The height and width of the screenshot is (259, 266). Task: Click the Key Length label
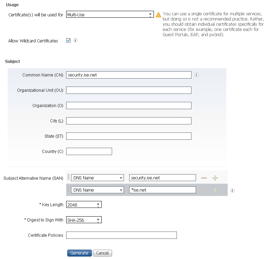click(51, 205)
